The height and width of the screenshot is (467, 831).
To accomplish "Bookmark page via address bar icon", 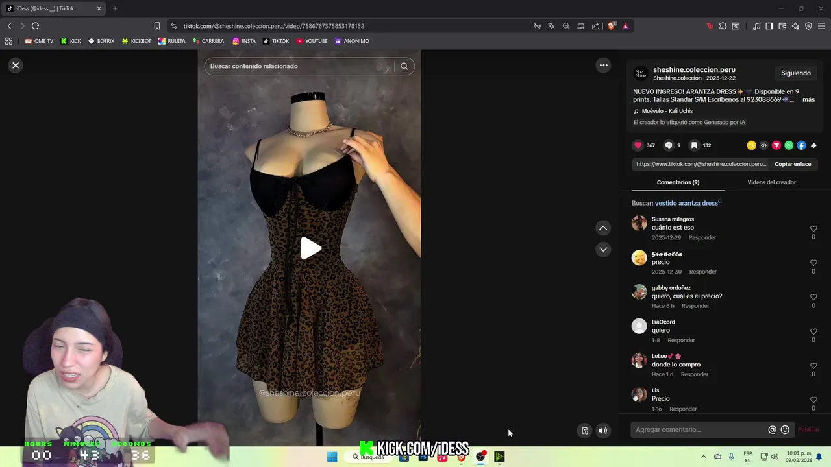I will click(156, 26).
